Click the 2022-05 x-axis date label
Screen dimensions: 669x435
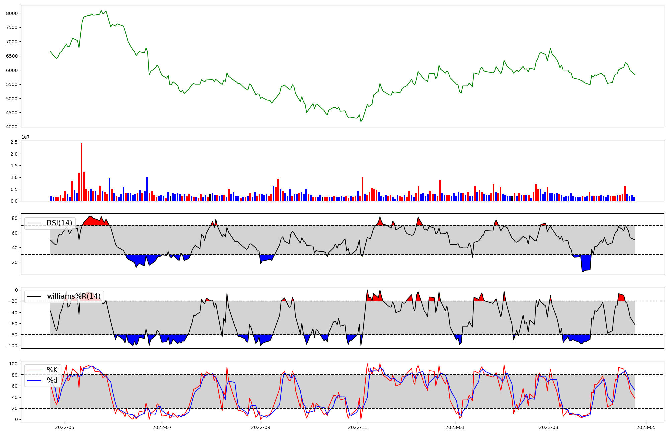pyautogui.click(x=64, y=427)
